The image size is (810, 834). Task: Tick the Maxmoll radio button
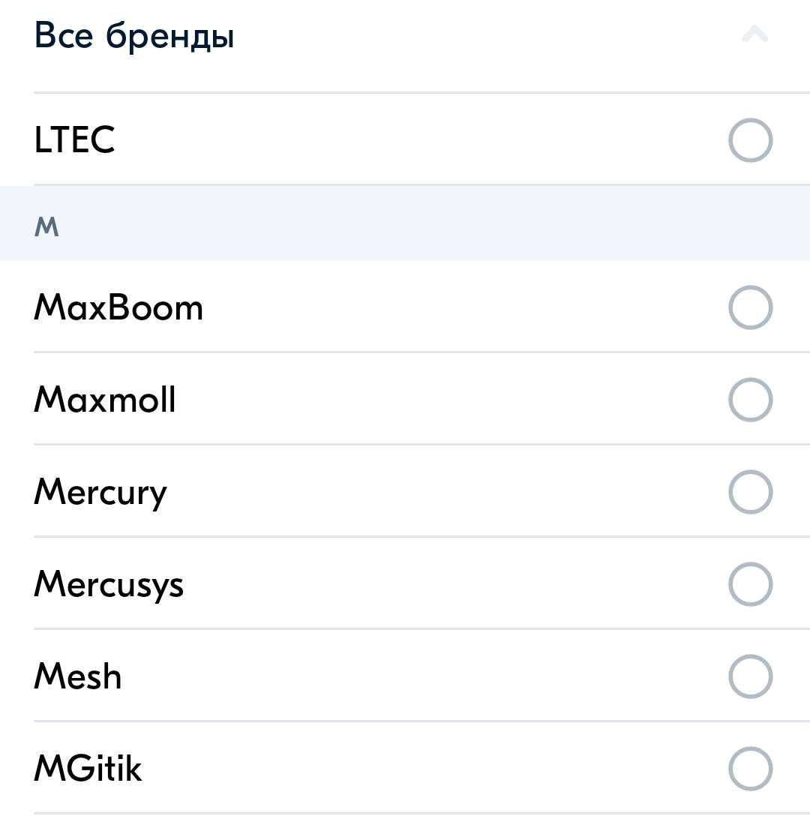tap(750, 400)
